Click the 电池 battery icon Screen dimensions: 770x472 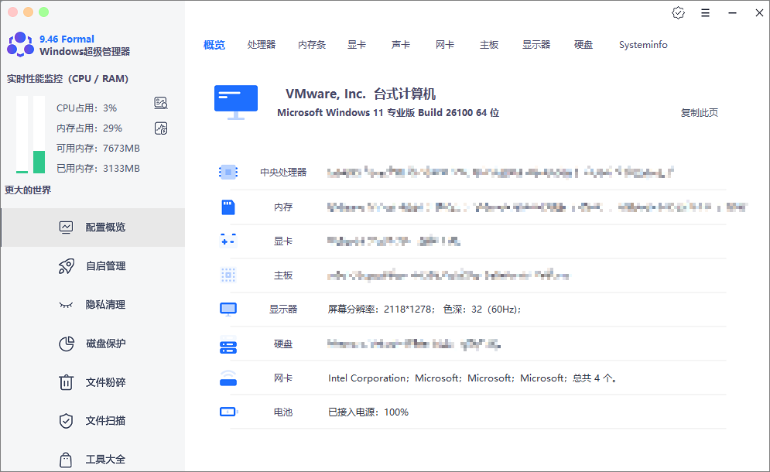[x=228, y=412]
